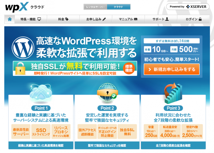Screen dimensions: 214x153
Task: Click the cloud icon above Point 1
Action: click(x=41, y=93)
